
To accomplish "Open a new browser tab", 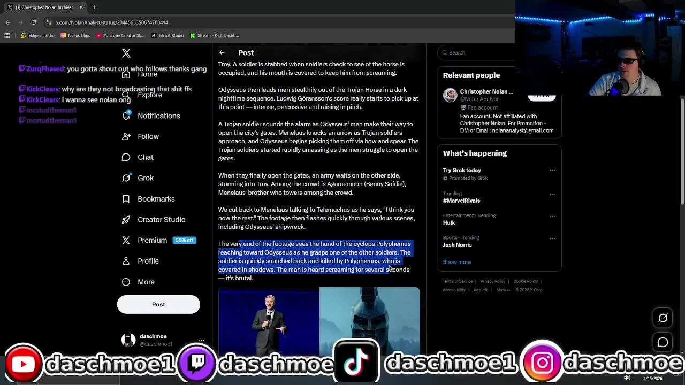I will (94, 7).
